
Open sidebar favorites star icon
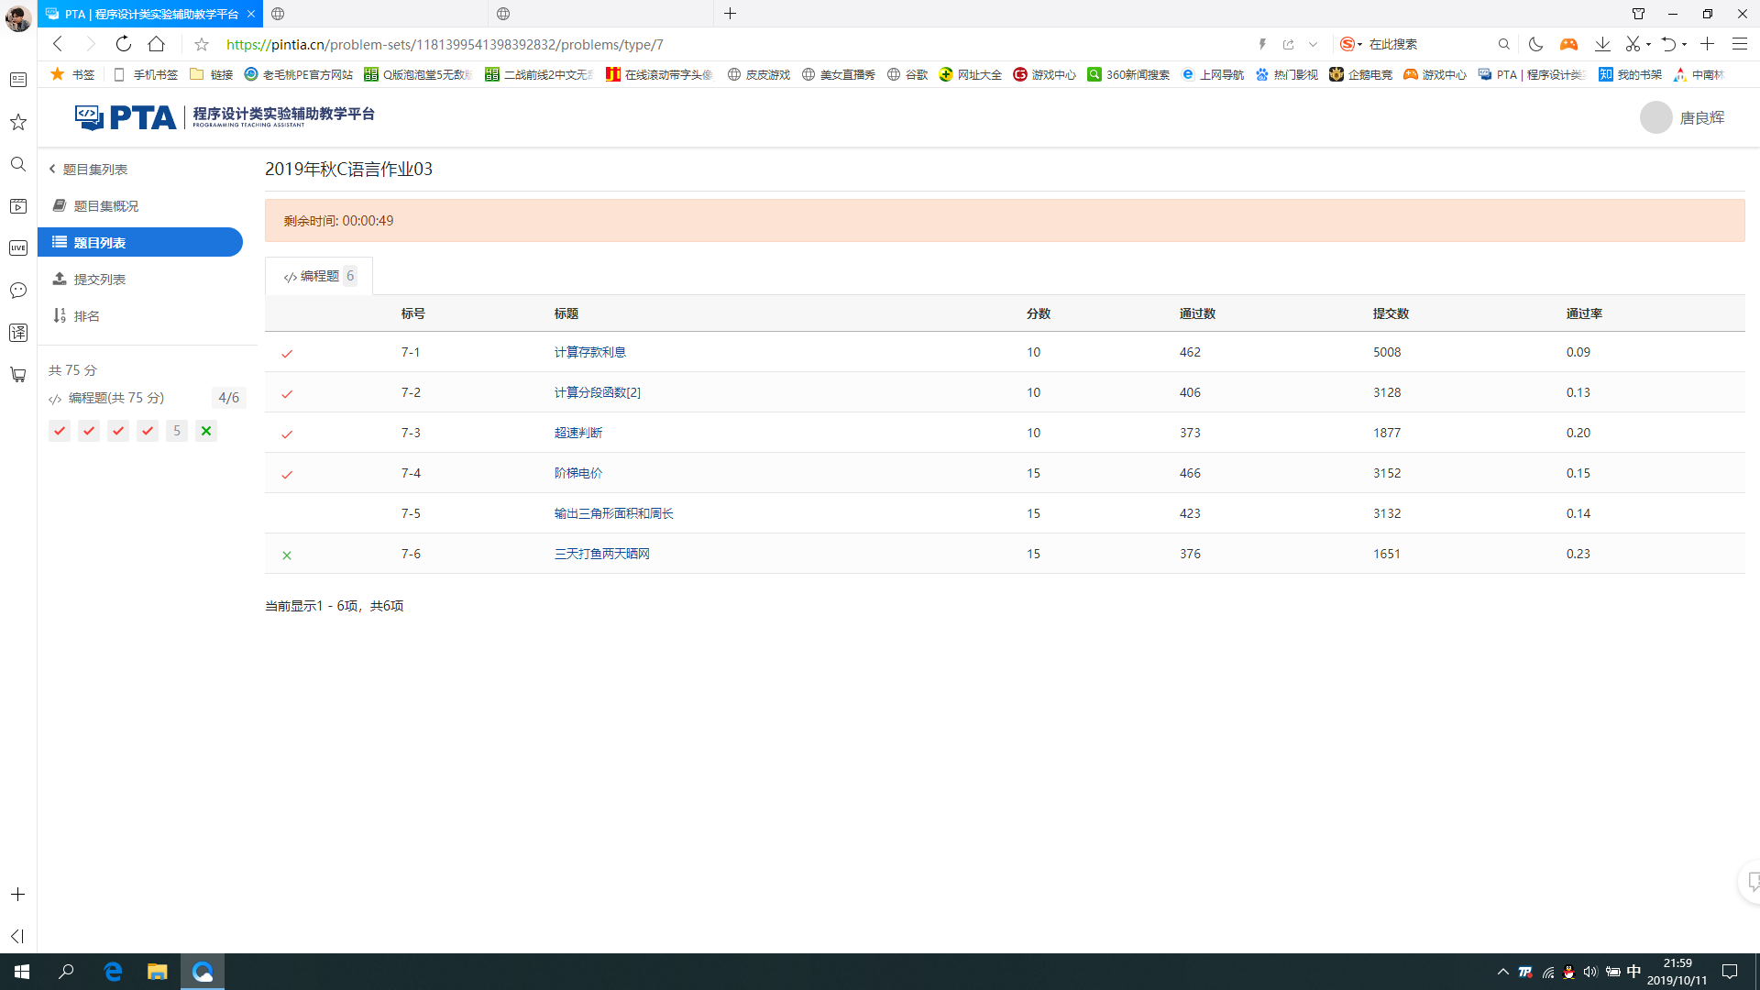(x=17, y=122)
